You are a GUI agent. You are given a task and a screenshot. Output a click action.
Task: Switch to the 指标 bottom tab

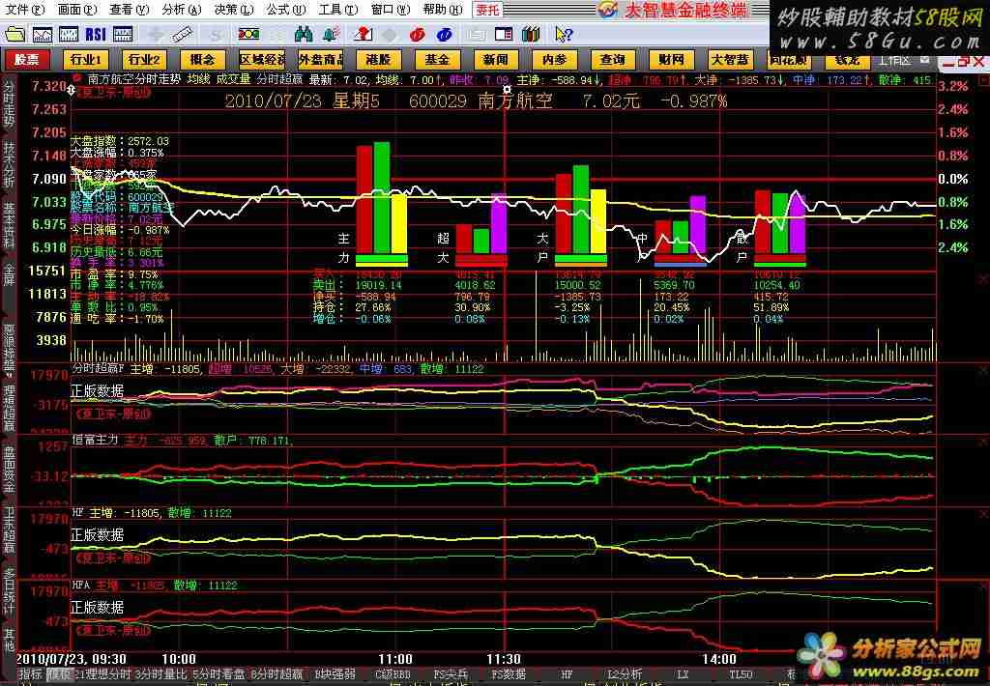click(x=30, y=674)
